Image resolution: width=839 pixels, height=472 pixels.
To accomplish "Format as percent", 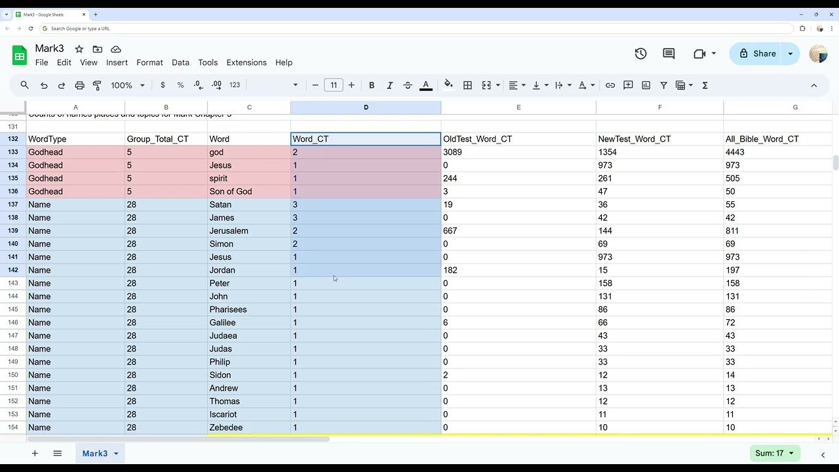I will coord(180,85).
